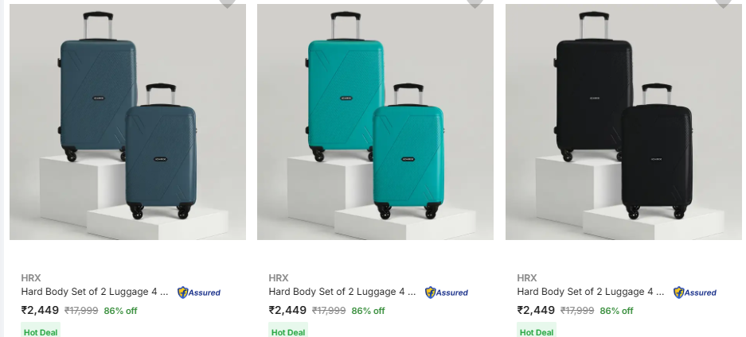Click Hot Deal tag on black luggage card
Viewport: 746px width, 337px height.
point(537,332)
